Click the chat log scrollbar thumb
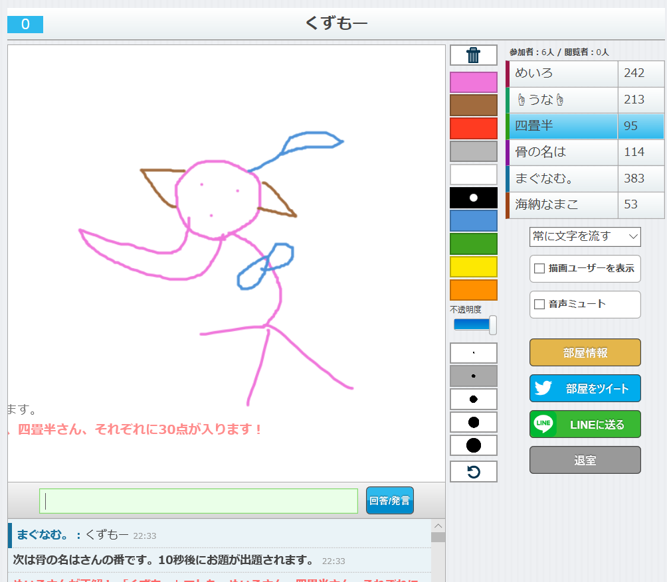The height and width of the screenshot is (582, 667). pos(438,537)
